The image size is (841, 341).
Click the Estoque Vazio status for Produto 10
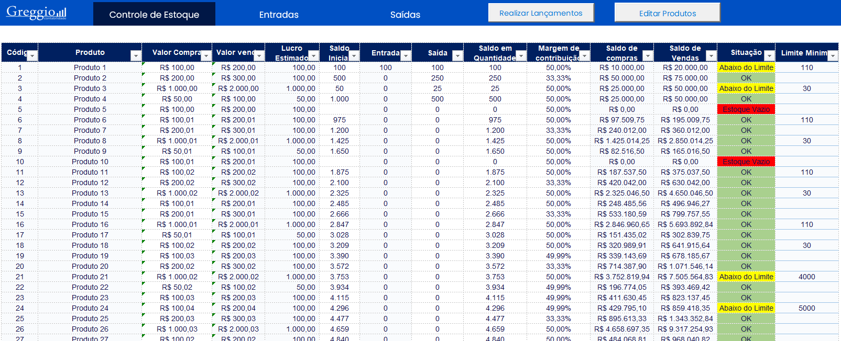(x=746, y=162)
